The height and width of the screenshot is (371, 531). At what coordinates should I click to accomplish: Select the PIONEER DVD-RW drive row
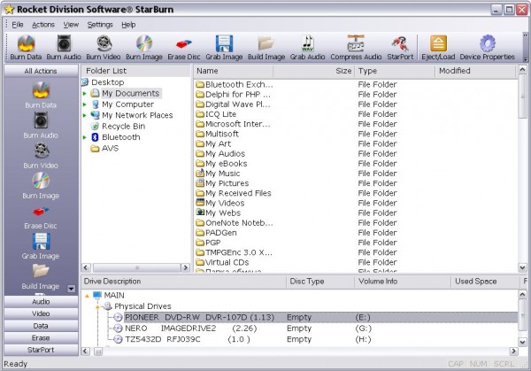186,316
